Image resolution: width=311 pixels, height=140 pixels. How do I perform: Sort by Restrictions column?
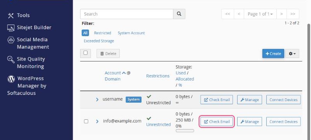pyautogui.click(x=158, y=76)
